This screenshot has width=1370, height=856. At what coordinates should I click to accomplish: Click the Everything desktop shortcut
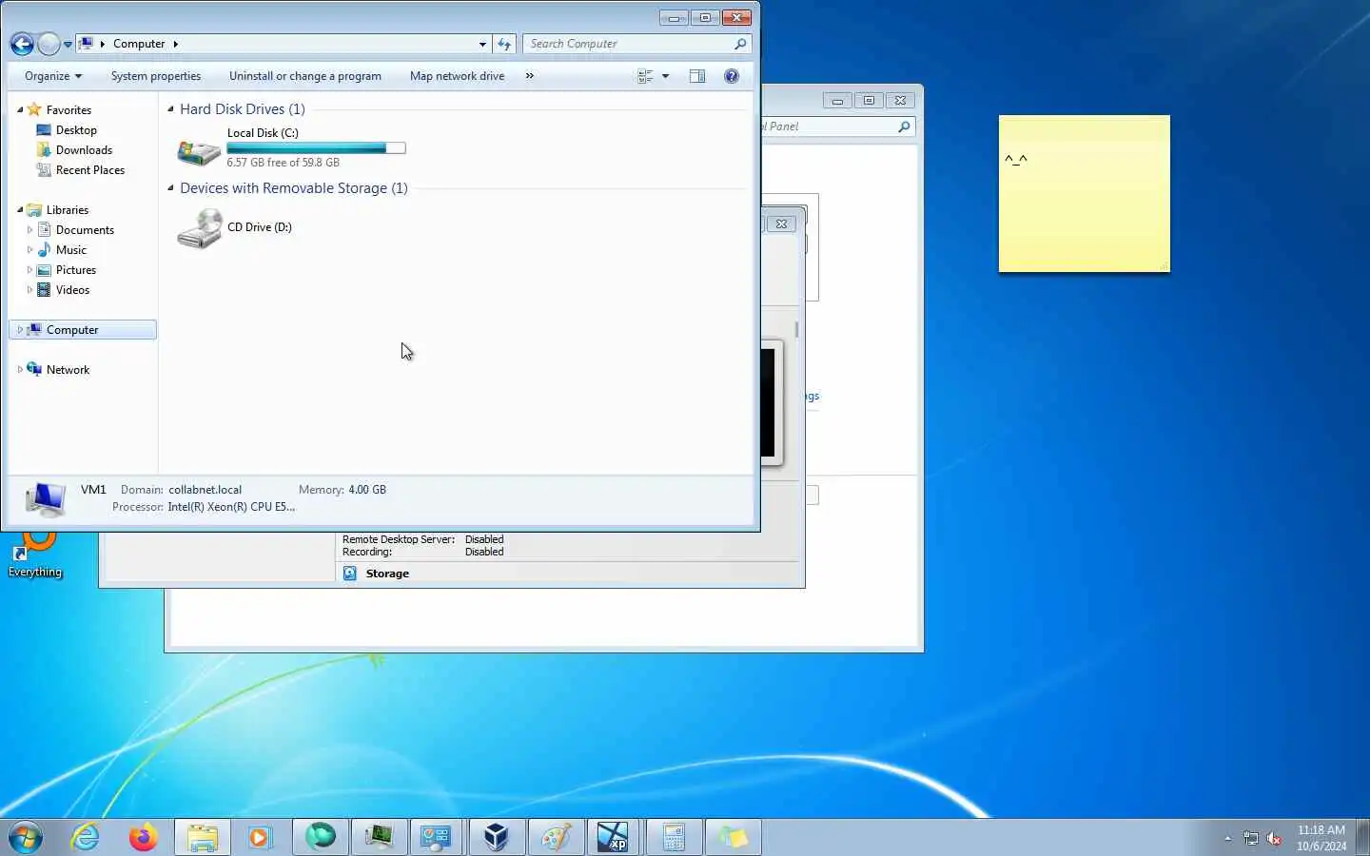tap(35, 555)
